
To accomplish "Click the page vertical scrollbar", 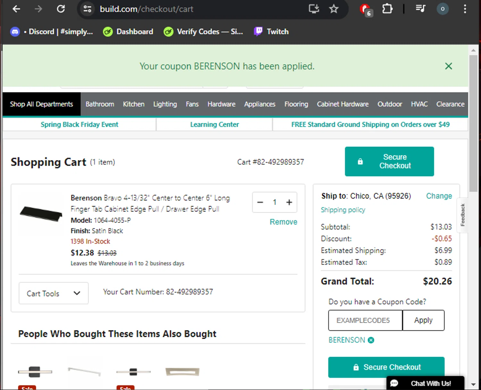I will coord(473,123).
